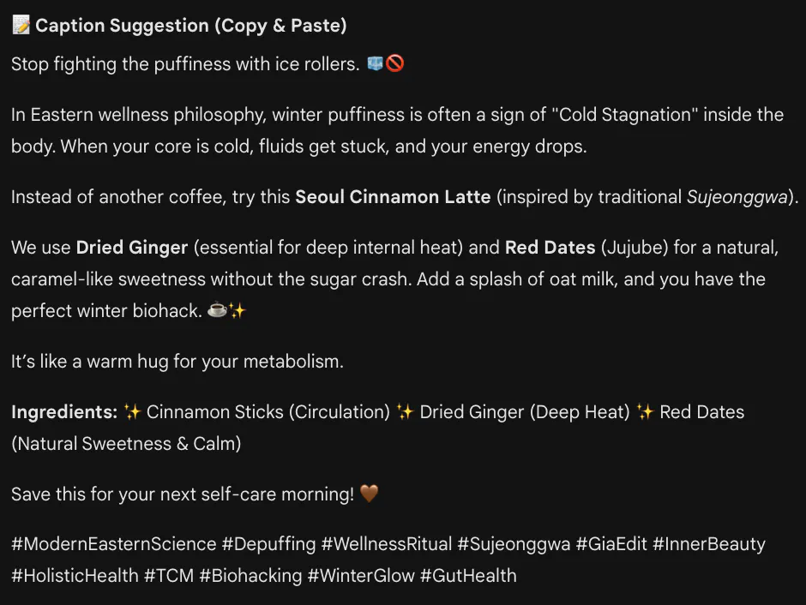Click the sparkles before Cinnamon Sticks
This screenshot has width=806, height=605.
tap(132, 412)
